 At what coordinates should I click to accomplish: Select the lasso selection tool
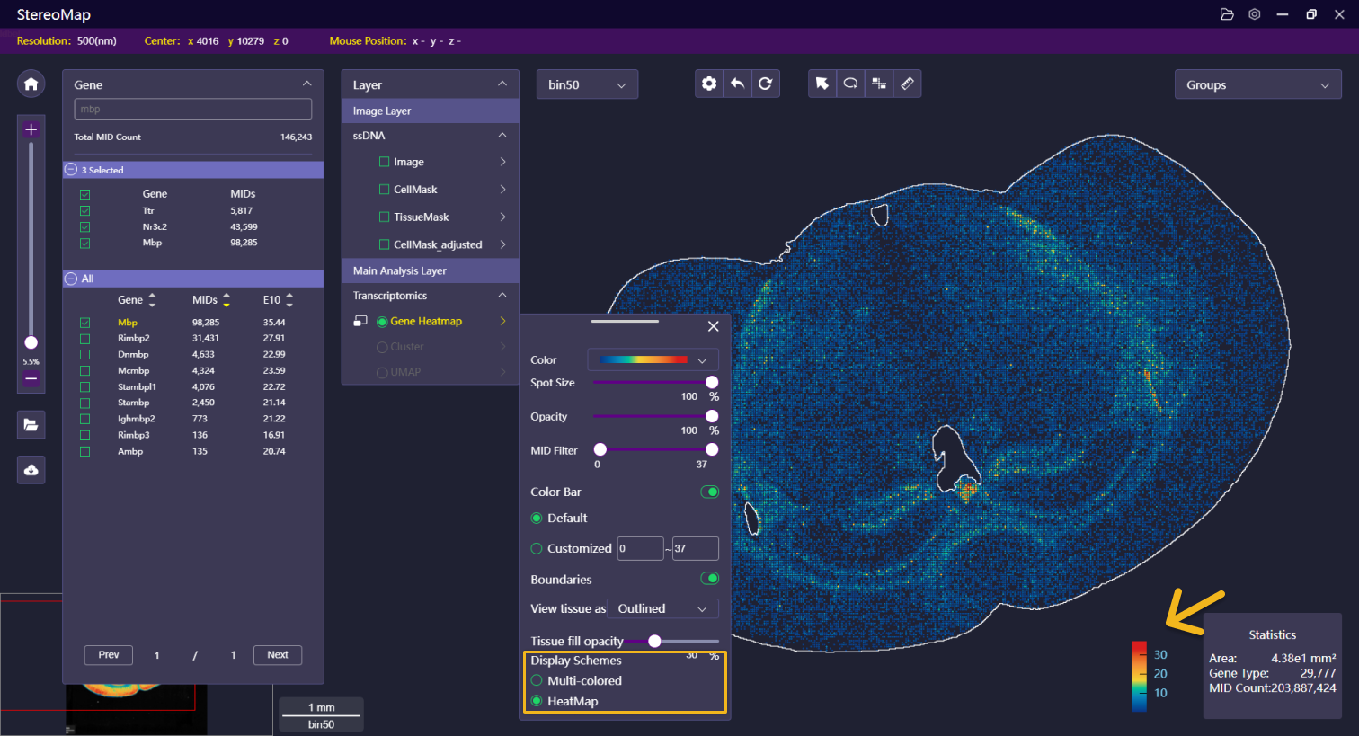(x=850, y=84)
